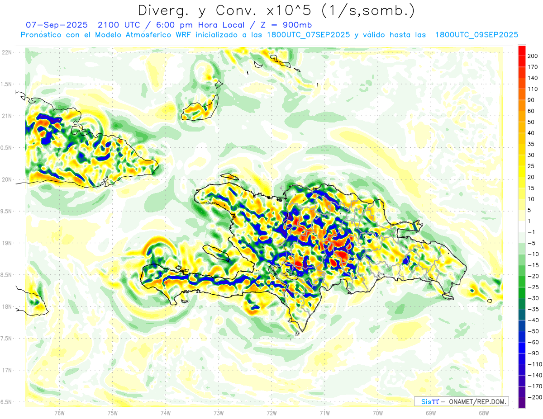The height and width of the screenshot is (419, 543).
Task: Click the '70W' longitude label
Action: (x=378, y=413)
